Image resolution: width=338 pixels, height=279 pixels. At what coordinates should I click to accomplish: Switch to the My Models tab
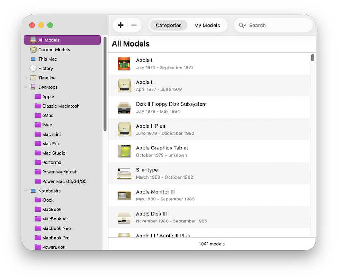[207, 25]
